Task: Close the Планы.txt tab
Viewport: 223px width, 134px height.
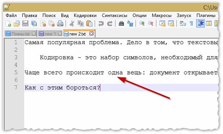Action: pyautogui.click(x=34, y=34)
